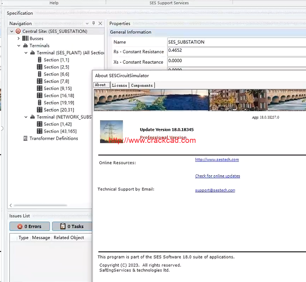Viewport: 306px width, 282px height.
Task: Click the Rs - Constant Resistance field
Action: (x=237, y=52)
